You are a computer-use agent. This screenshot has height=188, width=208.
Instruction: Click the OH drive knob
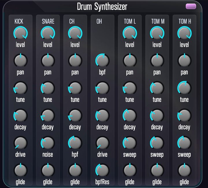(x=102, y=143)
